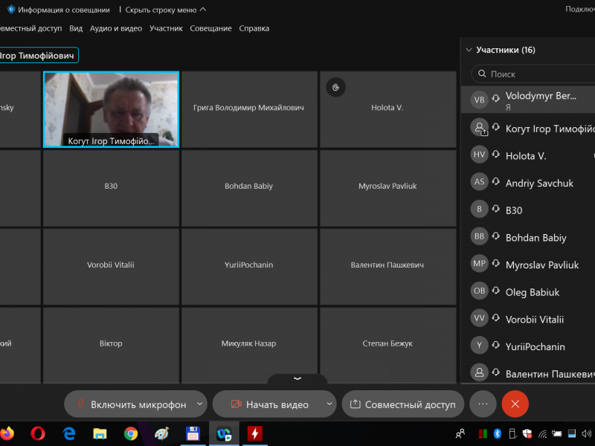Collapse the Участники (16) panel
Viewport: 595px width, 446px height.
469,50
